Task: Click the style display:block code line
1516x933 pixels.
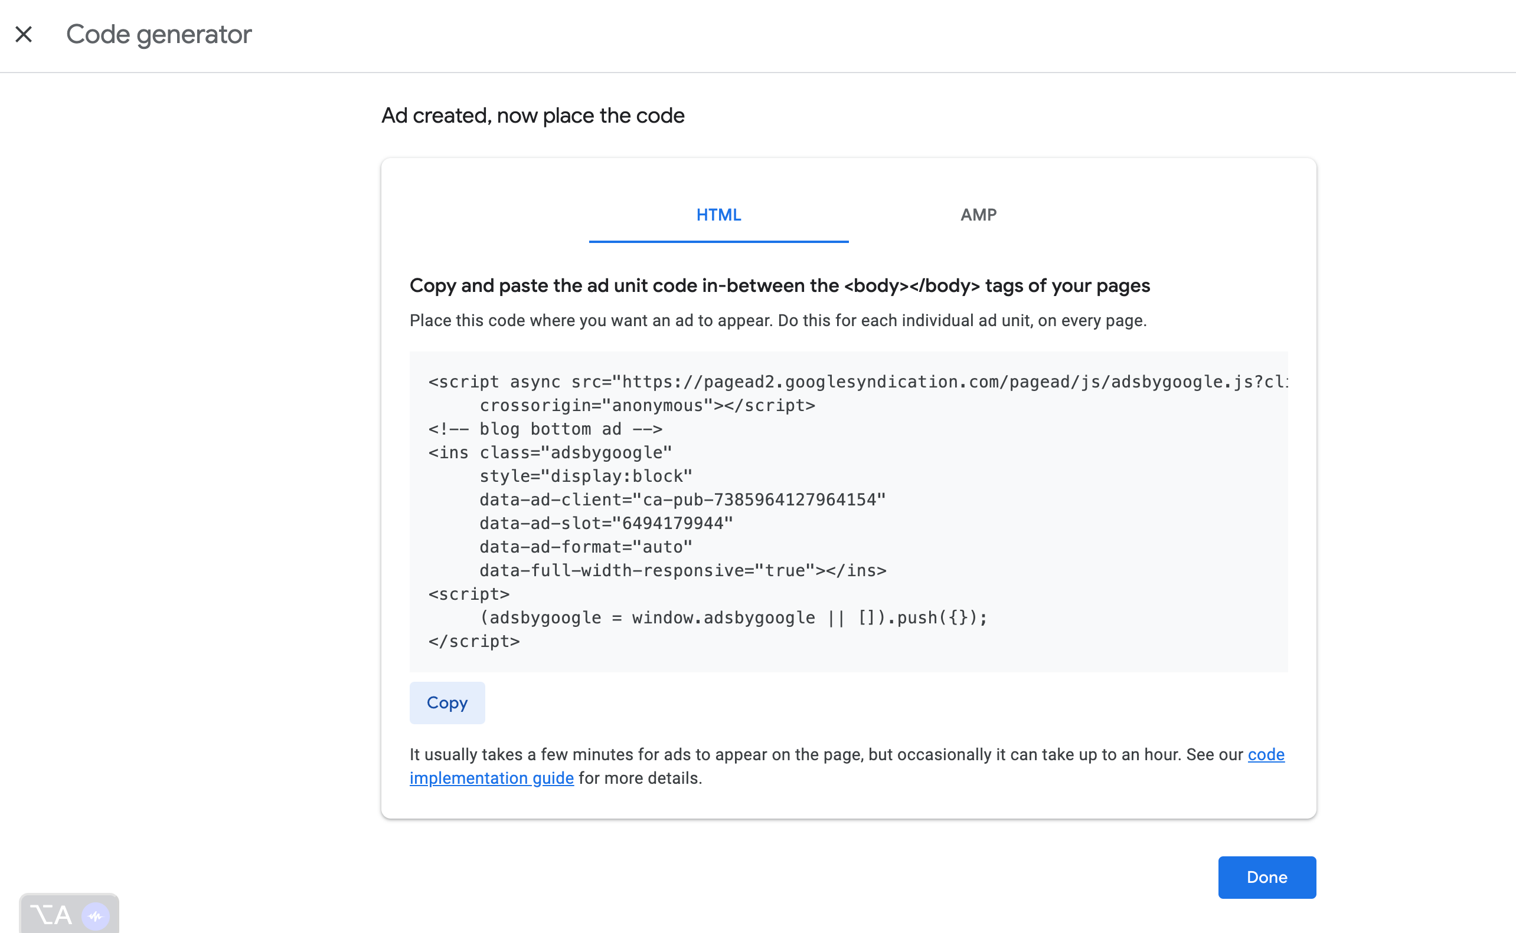Action: (586, 476)
